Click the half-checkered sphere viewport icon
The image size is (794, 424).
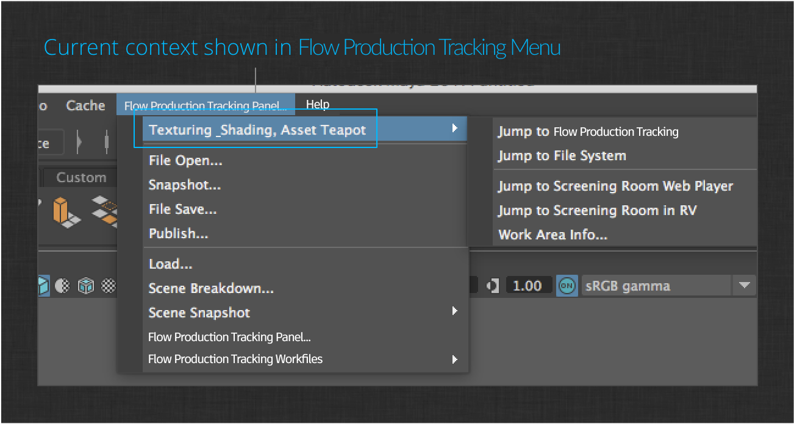point(63,286)
